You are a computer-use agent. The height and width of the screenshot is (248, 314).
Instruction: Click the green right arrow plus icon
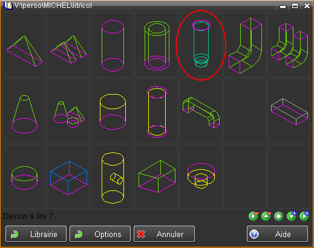[x=304, y=216]
